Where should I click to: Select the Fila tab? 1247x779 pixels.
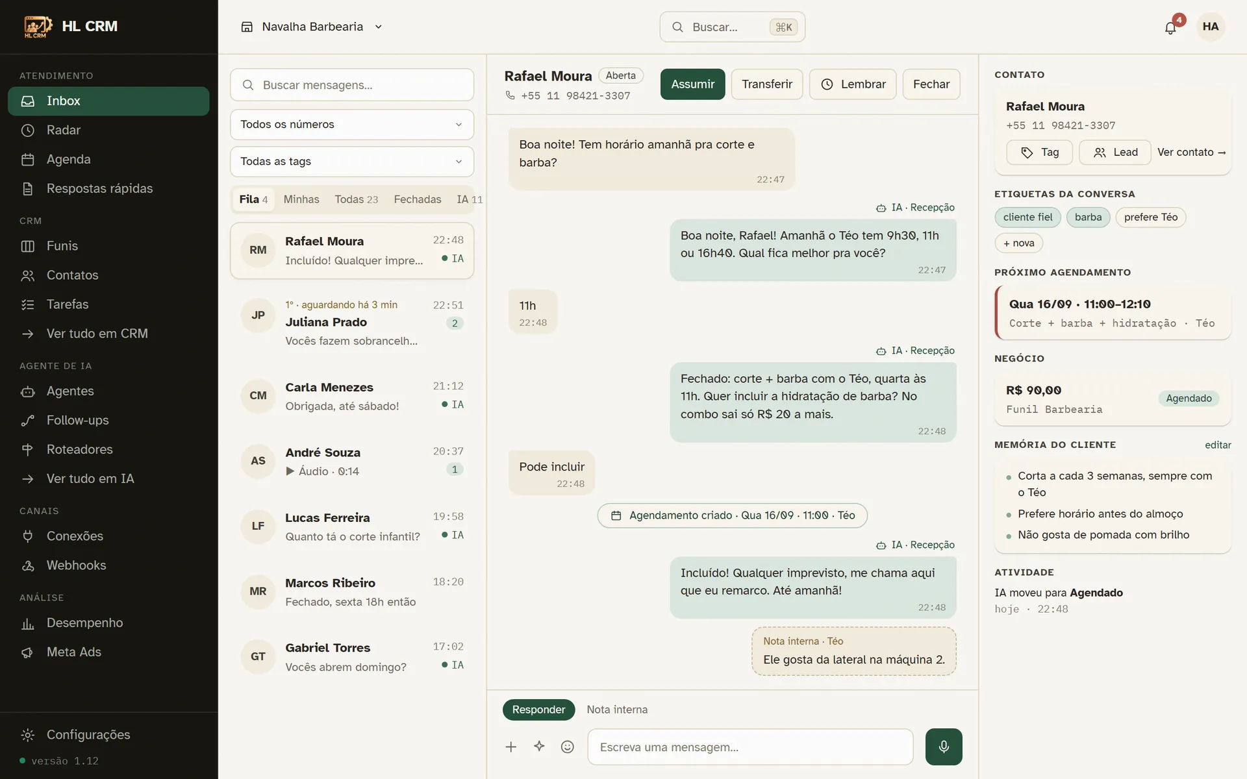253,199
